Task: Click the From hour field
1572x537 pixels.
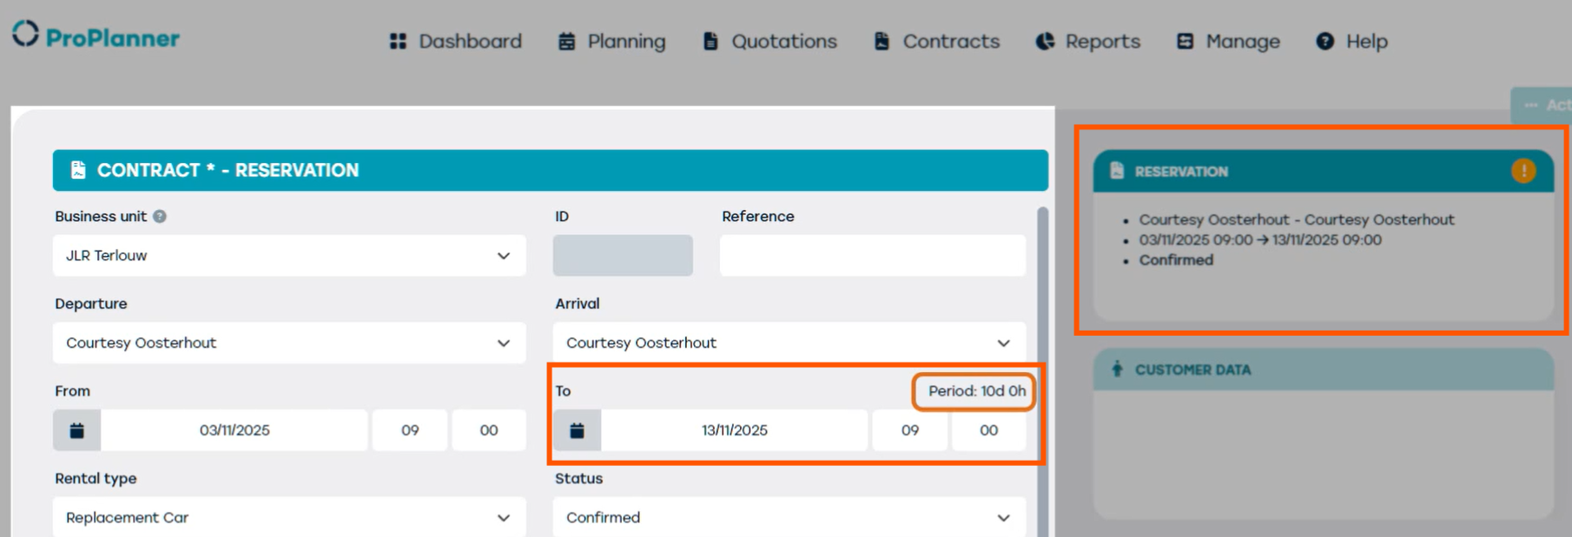Action: point(410,430)
